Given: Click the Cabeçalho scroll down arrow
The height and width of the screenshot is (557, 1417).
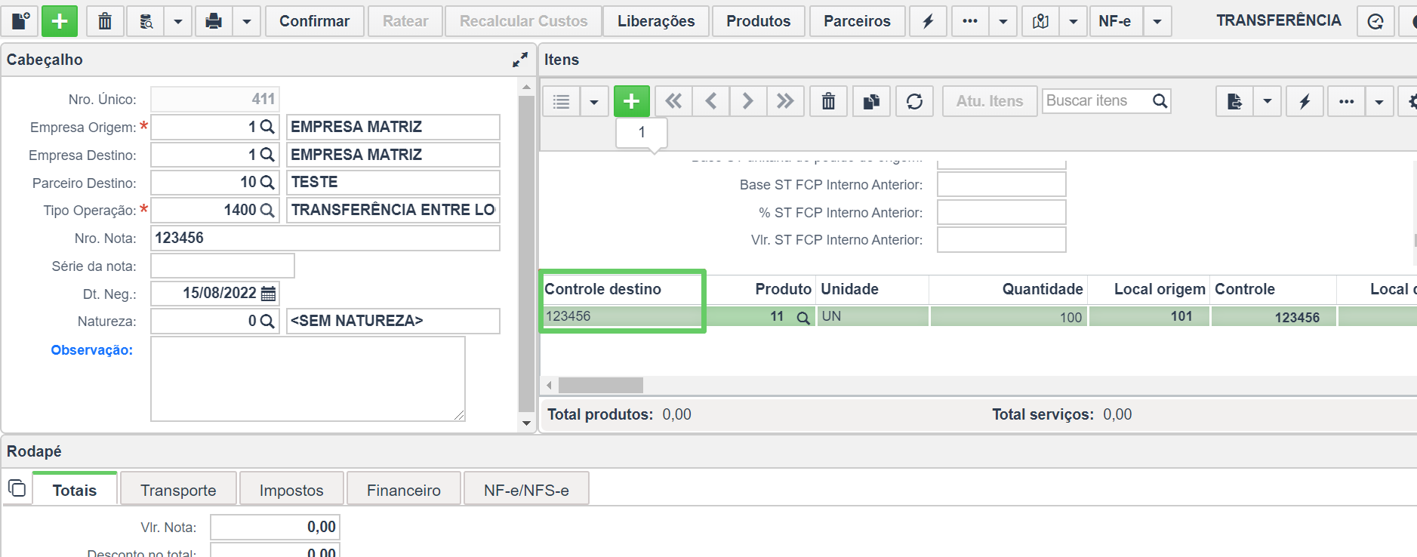Looking at the screenshot, I should pyautogui.click(x=526, y=423).
